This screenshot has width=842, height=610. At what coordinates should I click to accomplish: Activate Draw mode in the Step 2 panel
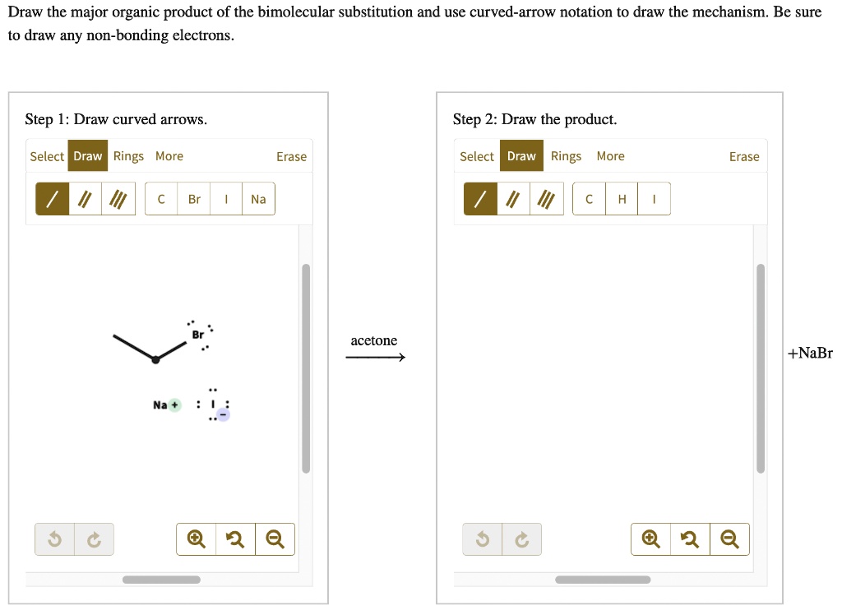(x=520, y=155)
